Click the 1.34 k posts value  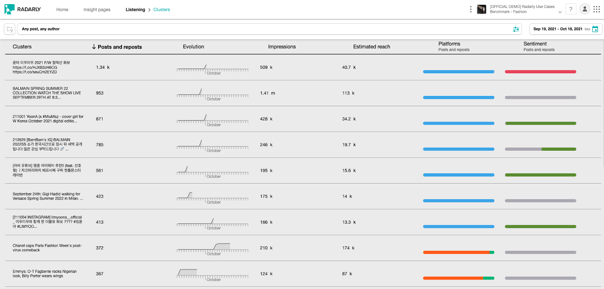coord(103,67)
